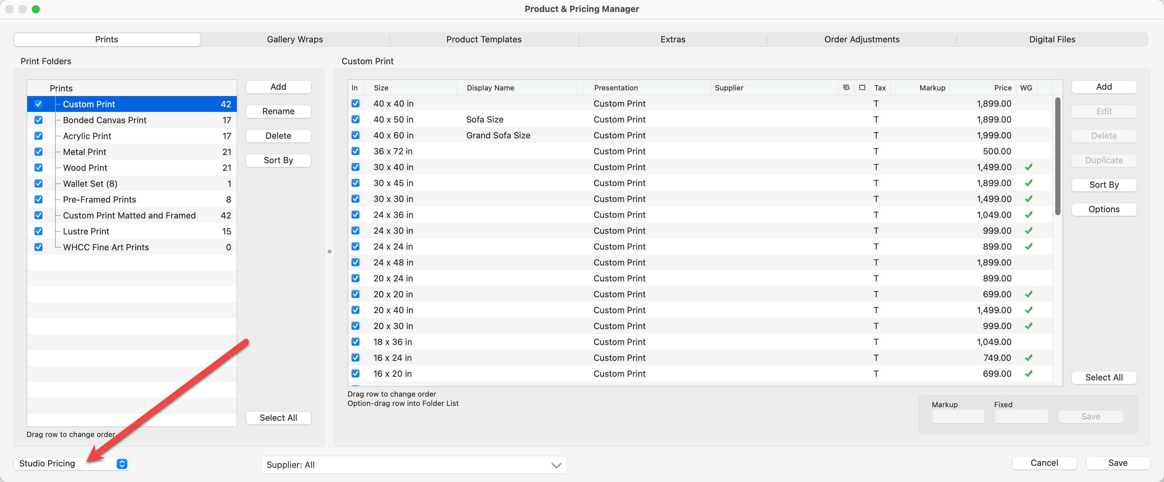Toggle the WHCC Fine Art Prints checkbox
The height and width of the screenshot is (482, 1164).
click(38, 247)
